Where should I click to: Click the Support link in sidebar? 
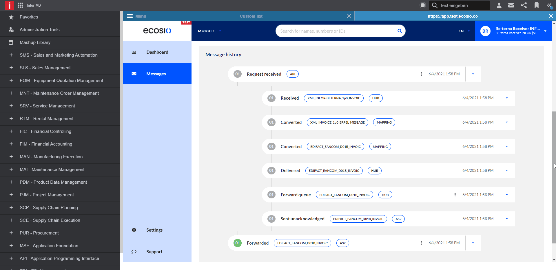tap(154, 252)
